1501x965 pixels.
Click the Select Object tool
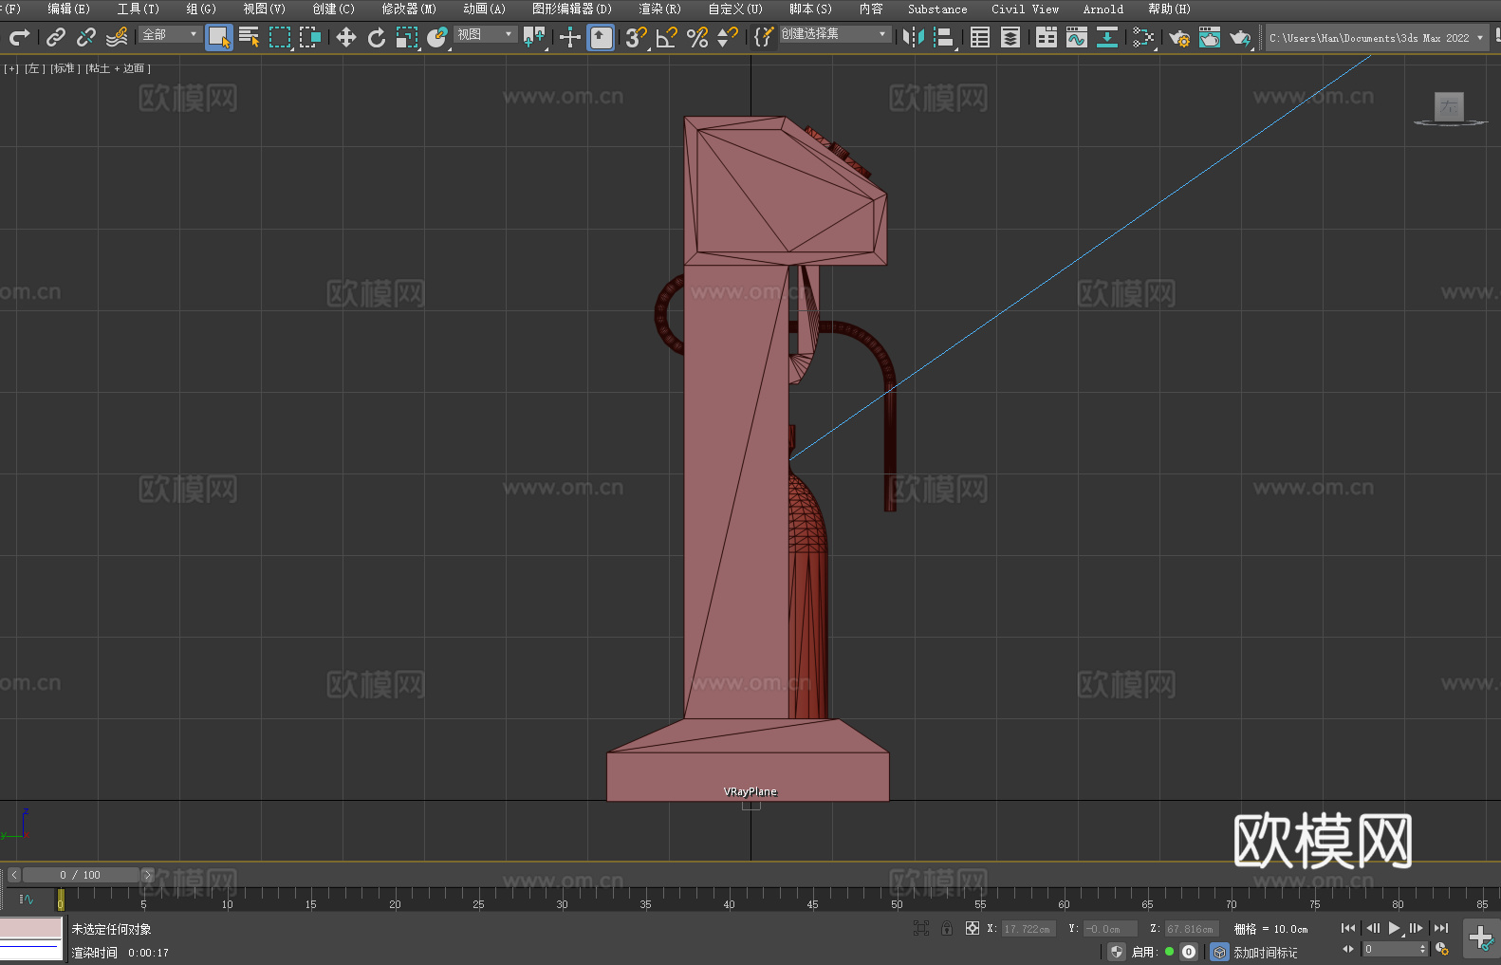pyautogui.click(x=218, y=37)
